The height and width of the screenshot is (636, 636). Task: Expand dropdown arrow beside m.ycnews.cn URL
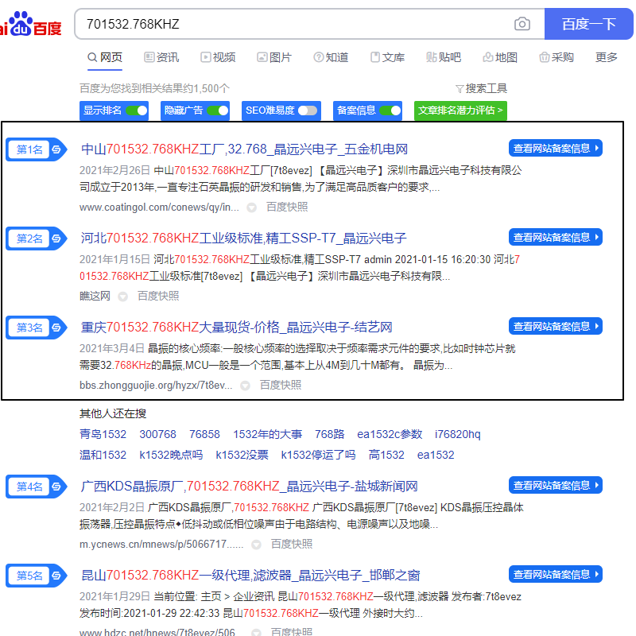point(256,545)
